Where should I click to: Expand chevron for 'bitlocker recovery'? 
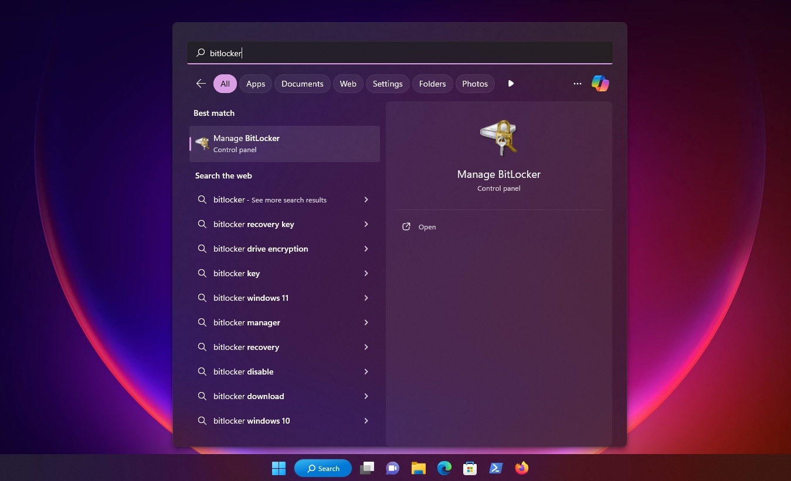(x=366, y=347)
